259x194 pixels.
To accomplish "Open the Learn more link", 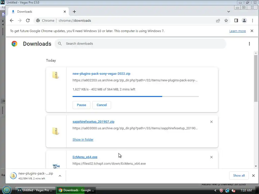I will pyautogui.click(x=238, y=31).
